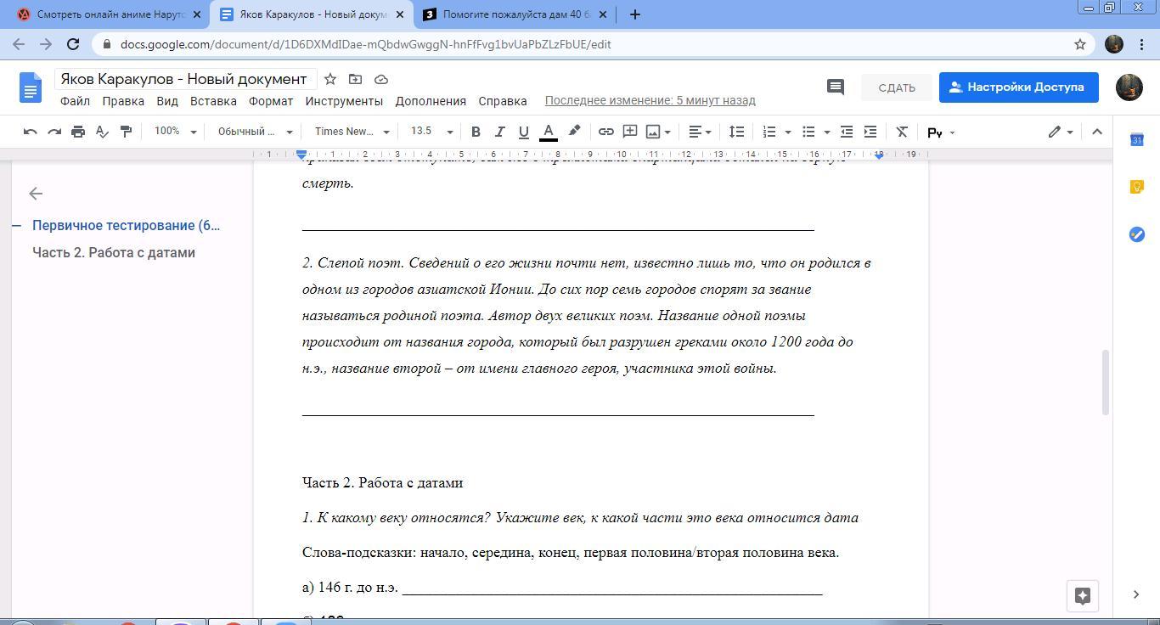Screen dimensions: 1160x625
Task: Click the Undo arrow icon
Action: 31,132
